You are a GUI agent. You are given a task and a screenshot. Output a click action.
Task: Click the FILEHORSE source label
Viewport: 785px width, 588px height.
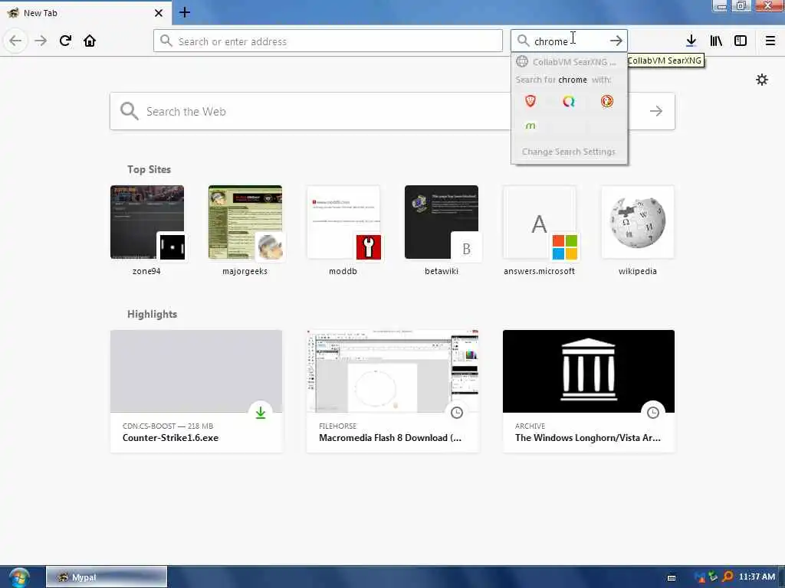(337, 426)
